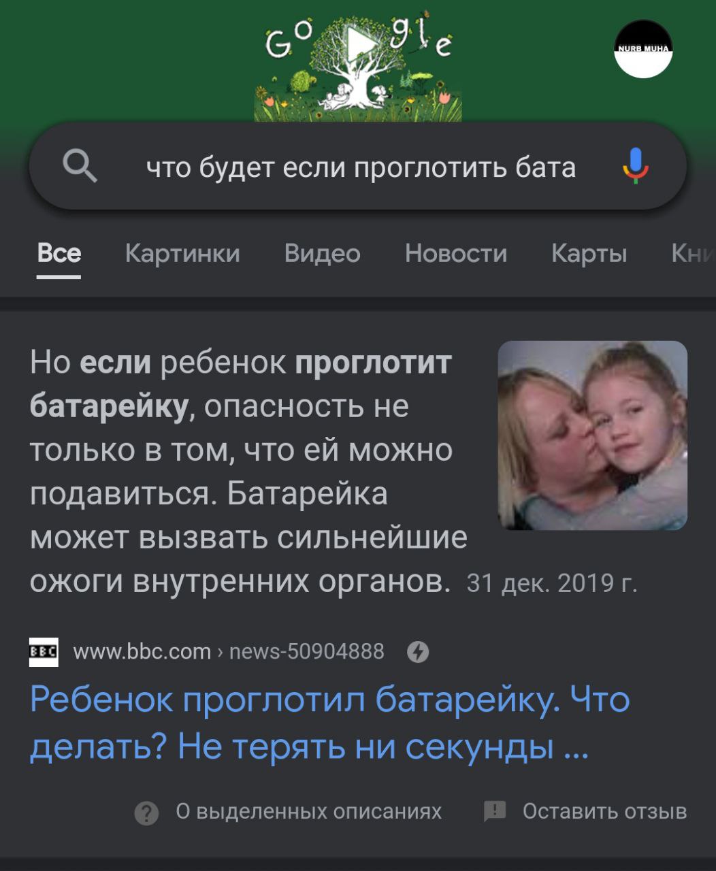Viewport: 716px width, 871px height.
Task: Open the Ребенок проглотил батарейку article link
Action: [330, 724]
